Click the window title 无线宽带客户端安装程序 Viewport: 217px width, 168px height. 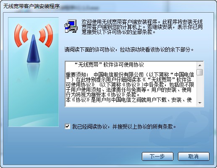point(31,6)
